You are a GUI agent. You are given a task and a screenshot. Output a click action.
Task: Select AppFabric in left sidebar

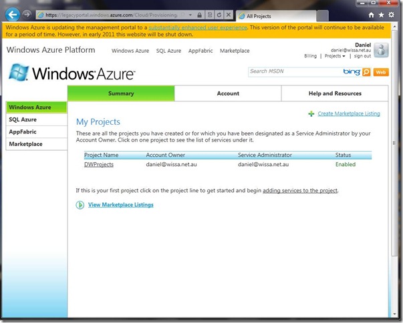[x=36, y=132]
